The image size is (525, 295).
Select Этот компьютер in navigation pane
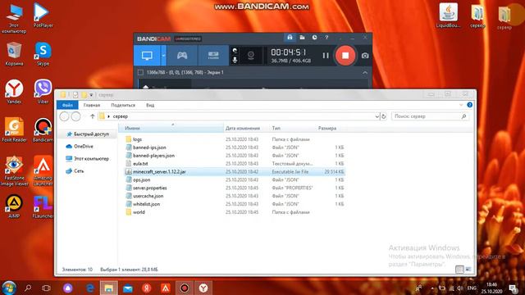click(87, 158)
